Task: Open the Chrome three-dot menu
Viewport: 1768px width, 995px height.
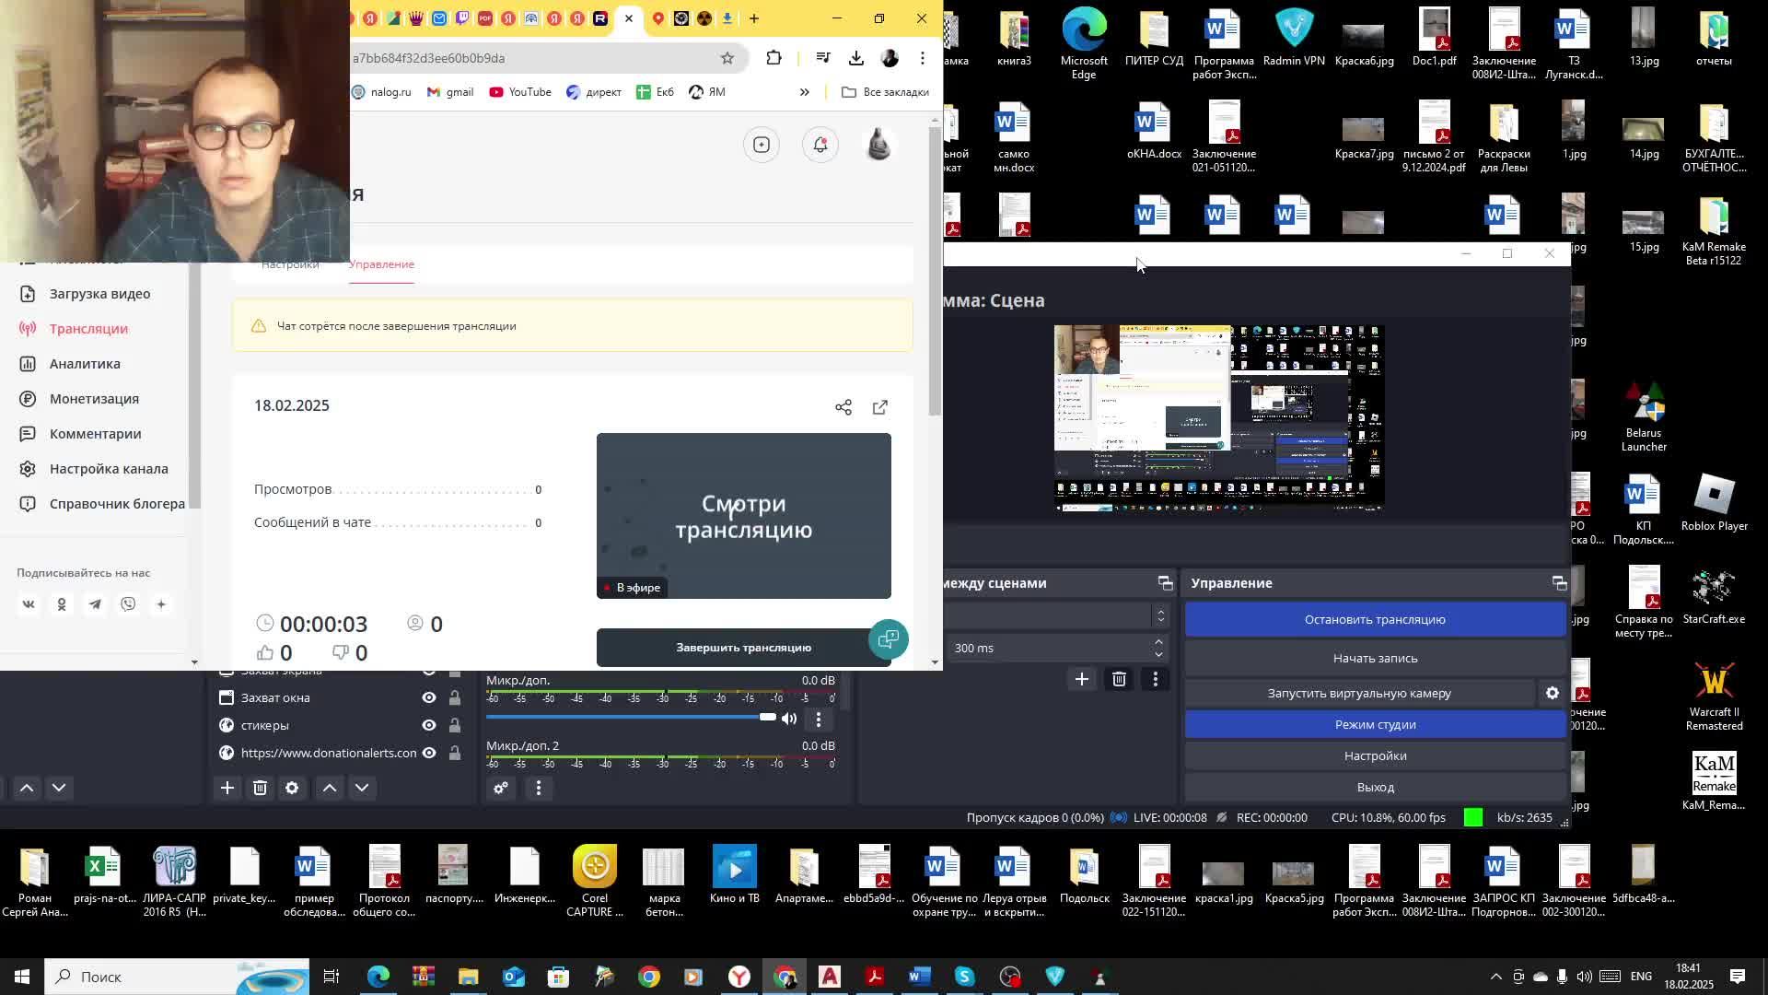Action: coord(923,58)
